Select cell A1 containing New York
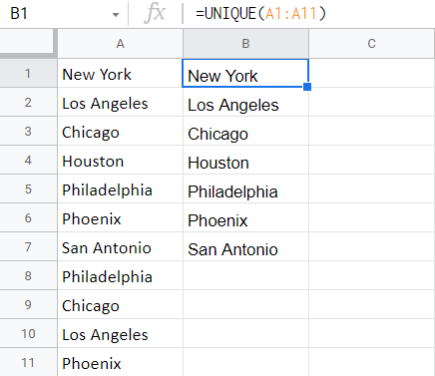Image resolution: width=435 pixels, height=376 pixels. pyautogui.click(x=120, y=73)
